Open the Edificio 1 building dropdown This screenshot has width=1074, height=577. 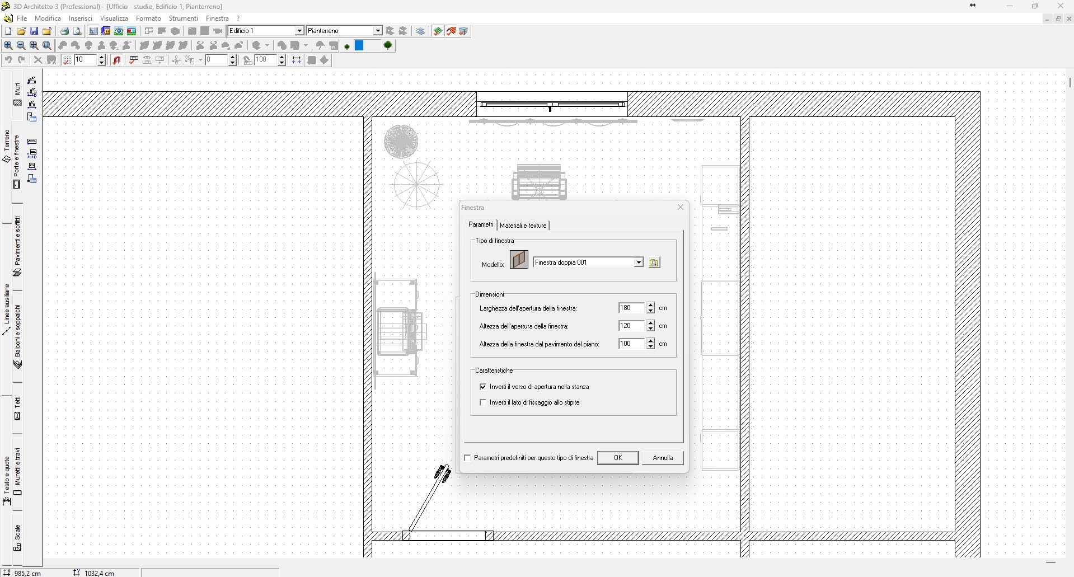click(299, 31)
